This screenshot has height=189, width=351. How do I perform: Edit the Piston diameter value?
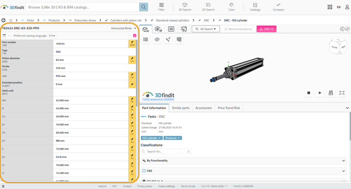tap(132, 60)
